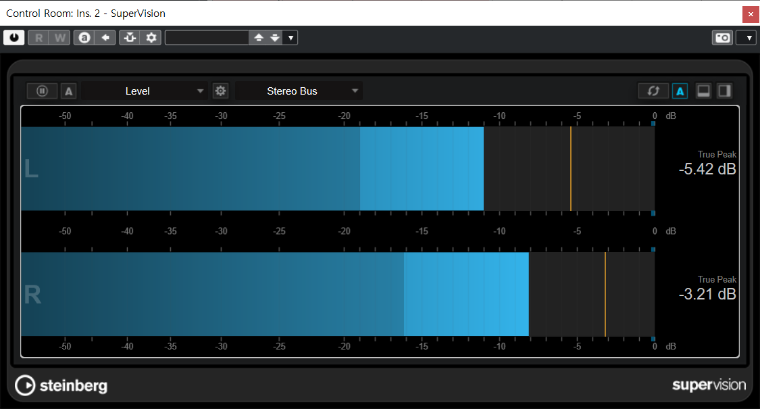Split the module view horizontally
Image resolution: width=760 pixels, height=409 pixels.
[703, 91]
